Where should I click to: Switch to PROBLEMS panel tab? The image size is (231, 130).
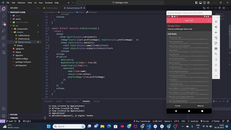[48, 101]
